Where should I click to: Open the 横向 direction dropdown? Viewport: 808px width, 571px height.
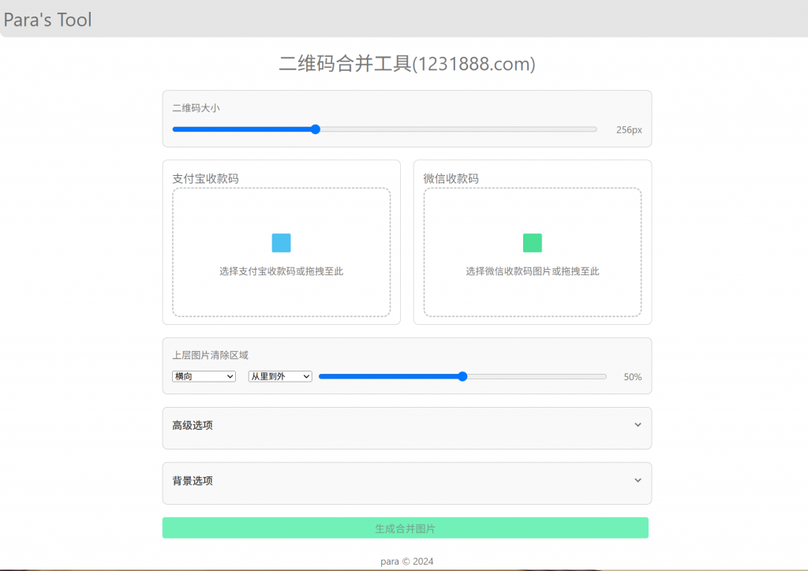tap(204, 376)
